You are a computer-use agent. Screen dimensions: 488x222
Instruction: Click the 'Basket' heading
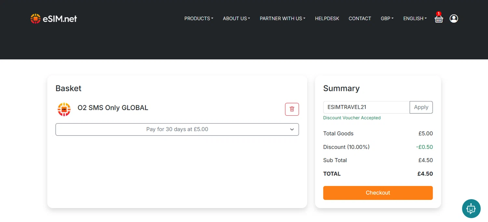[68, 88]
